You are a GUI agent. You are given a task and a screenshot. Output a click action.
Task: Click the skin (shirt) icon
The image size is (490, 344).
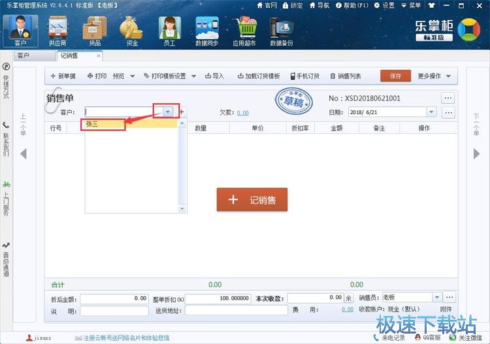(432, 5)
